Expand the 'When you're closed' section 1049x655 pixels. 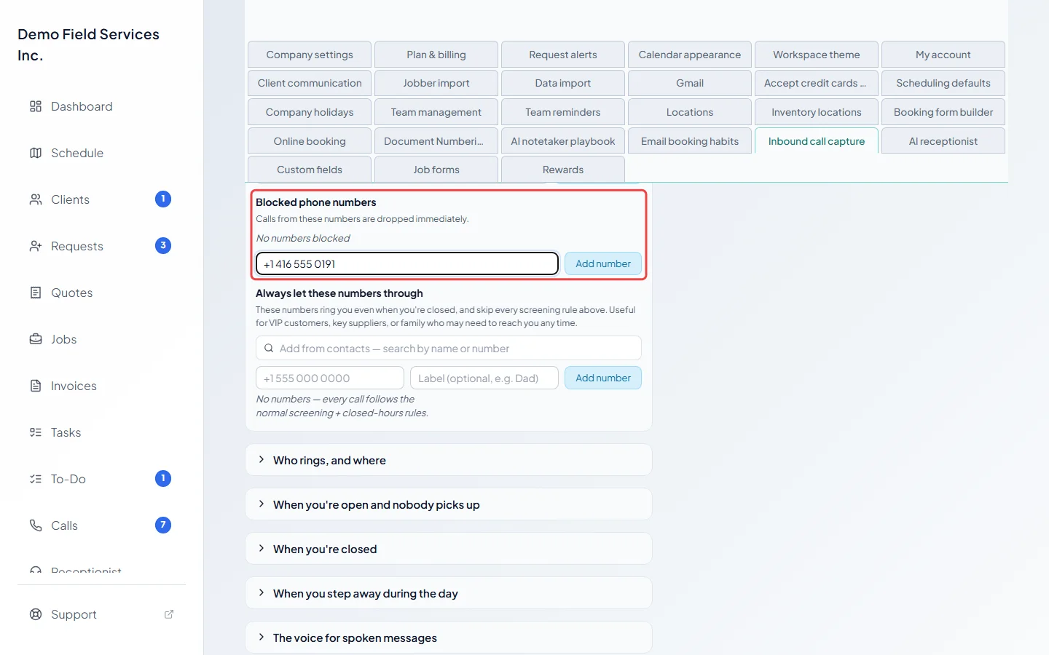click(449, 549)
